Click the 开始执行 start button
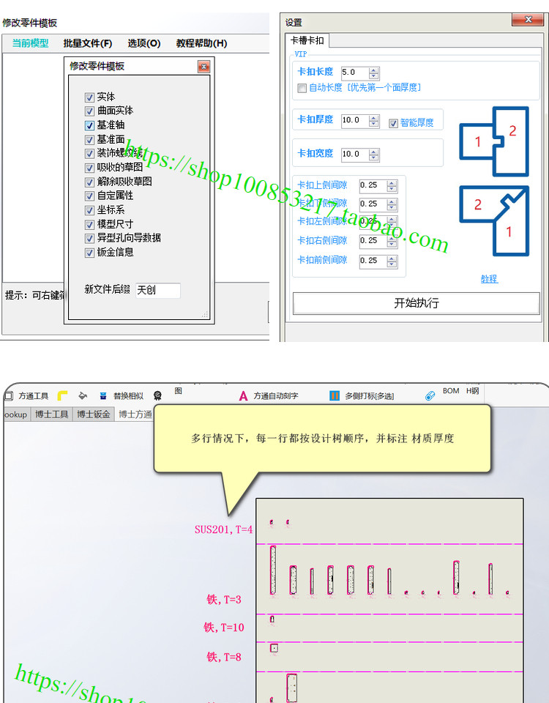This screenshot has height=703, width=549. coord(417,303)
